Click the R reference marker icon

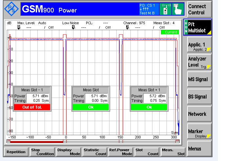tap(19, 27)
